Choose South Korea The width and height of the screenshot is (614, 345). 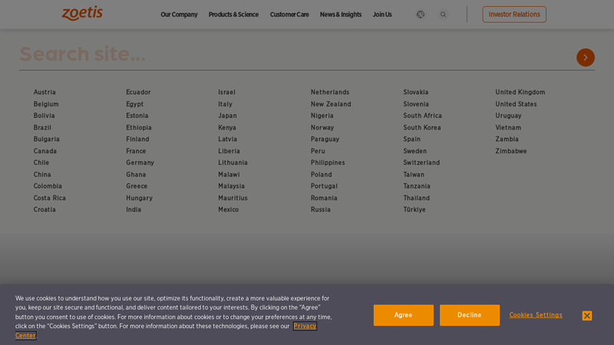point(421,127)
